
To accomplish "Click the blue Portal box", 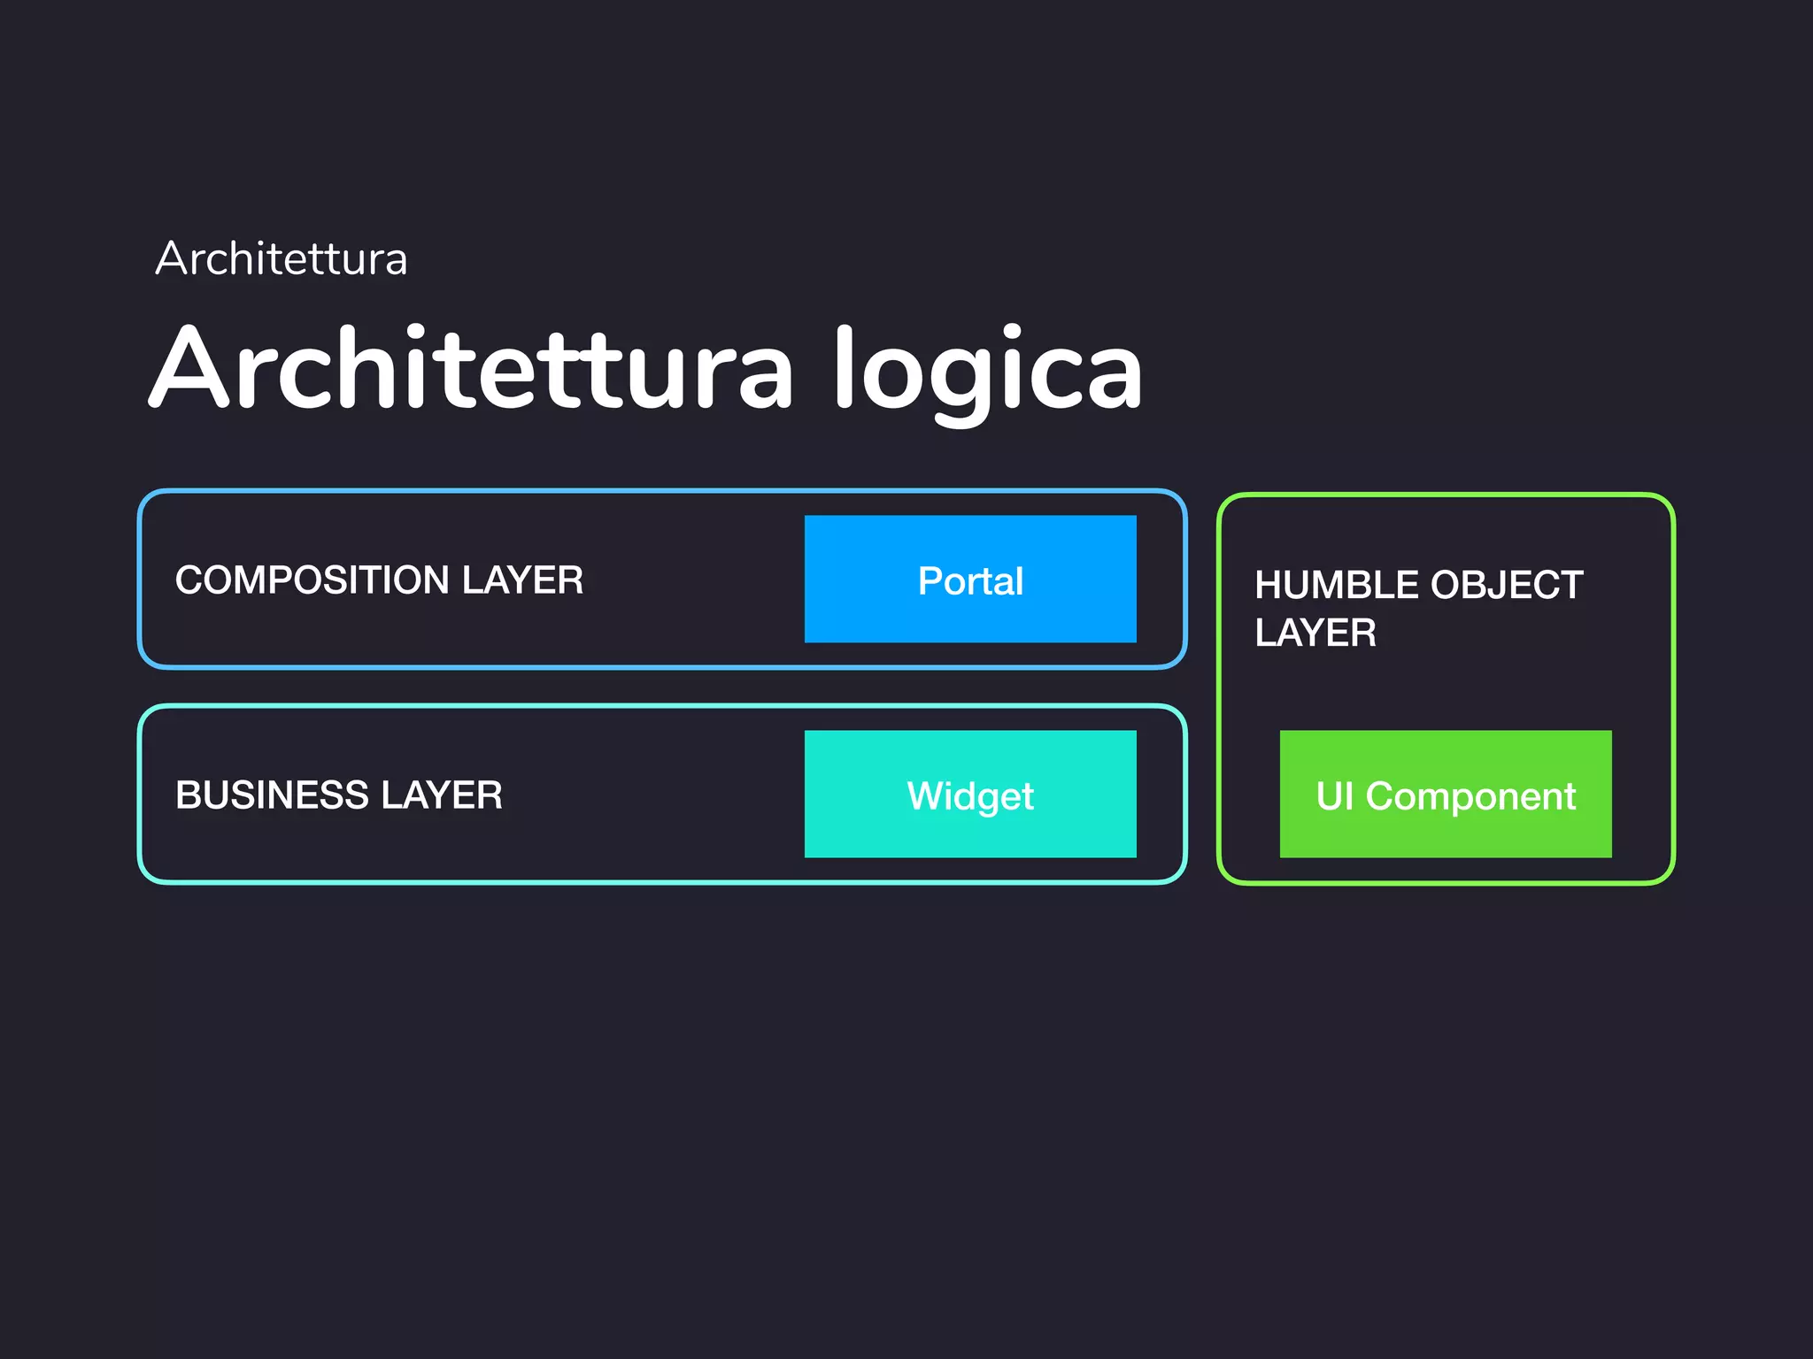I will click(970, 580).
